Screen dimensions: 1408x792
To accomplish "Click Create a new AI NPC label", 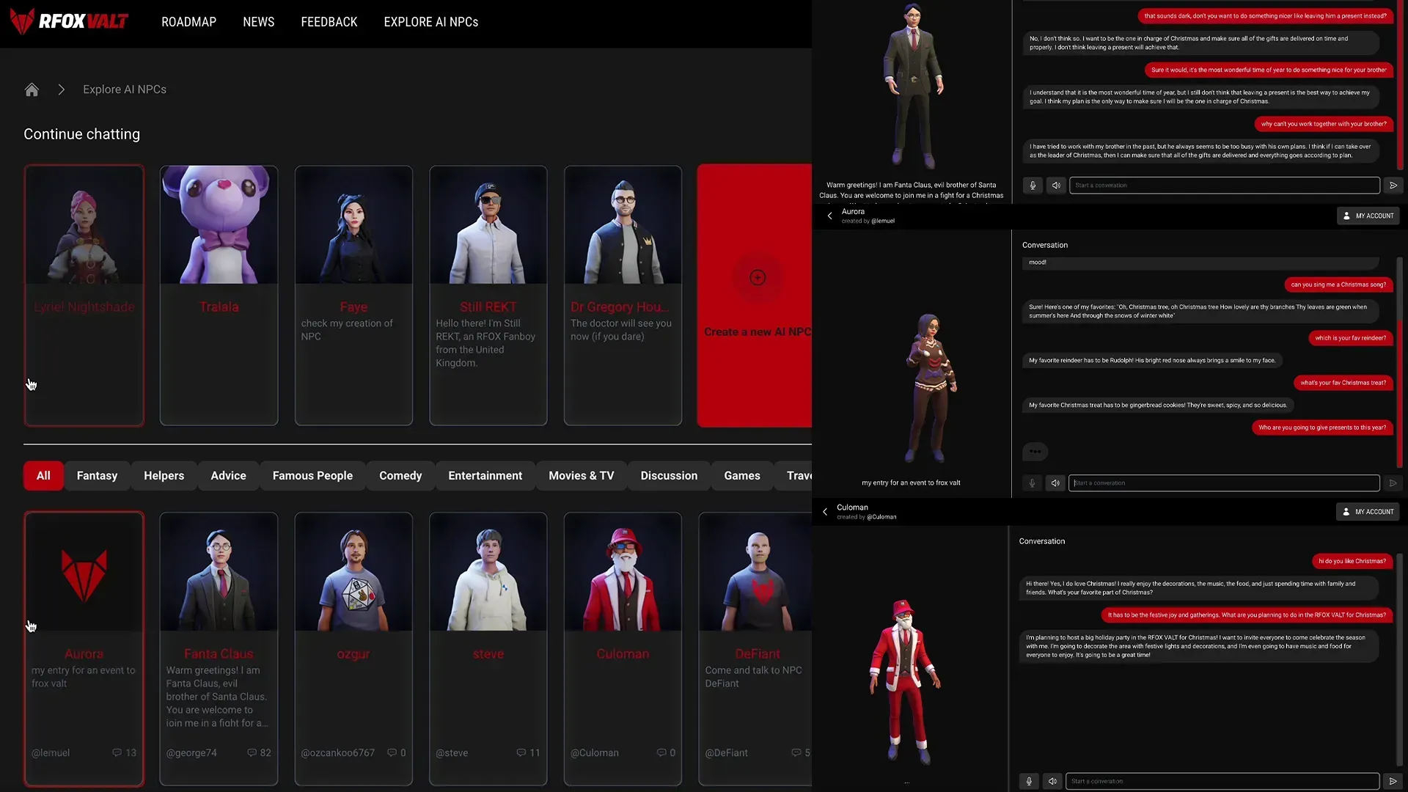I will pos(758,331).
